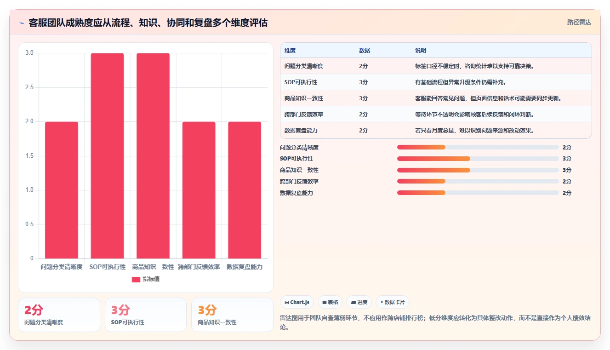Click the 进度 chip
Image resolution: width=610 pixels, height=350 pixels.
tap(359, 302)
